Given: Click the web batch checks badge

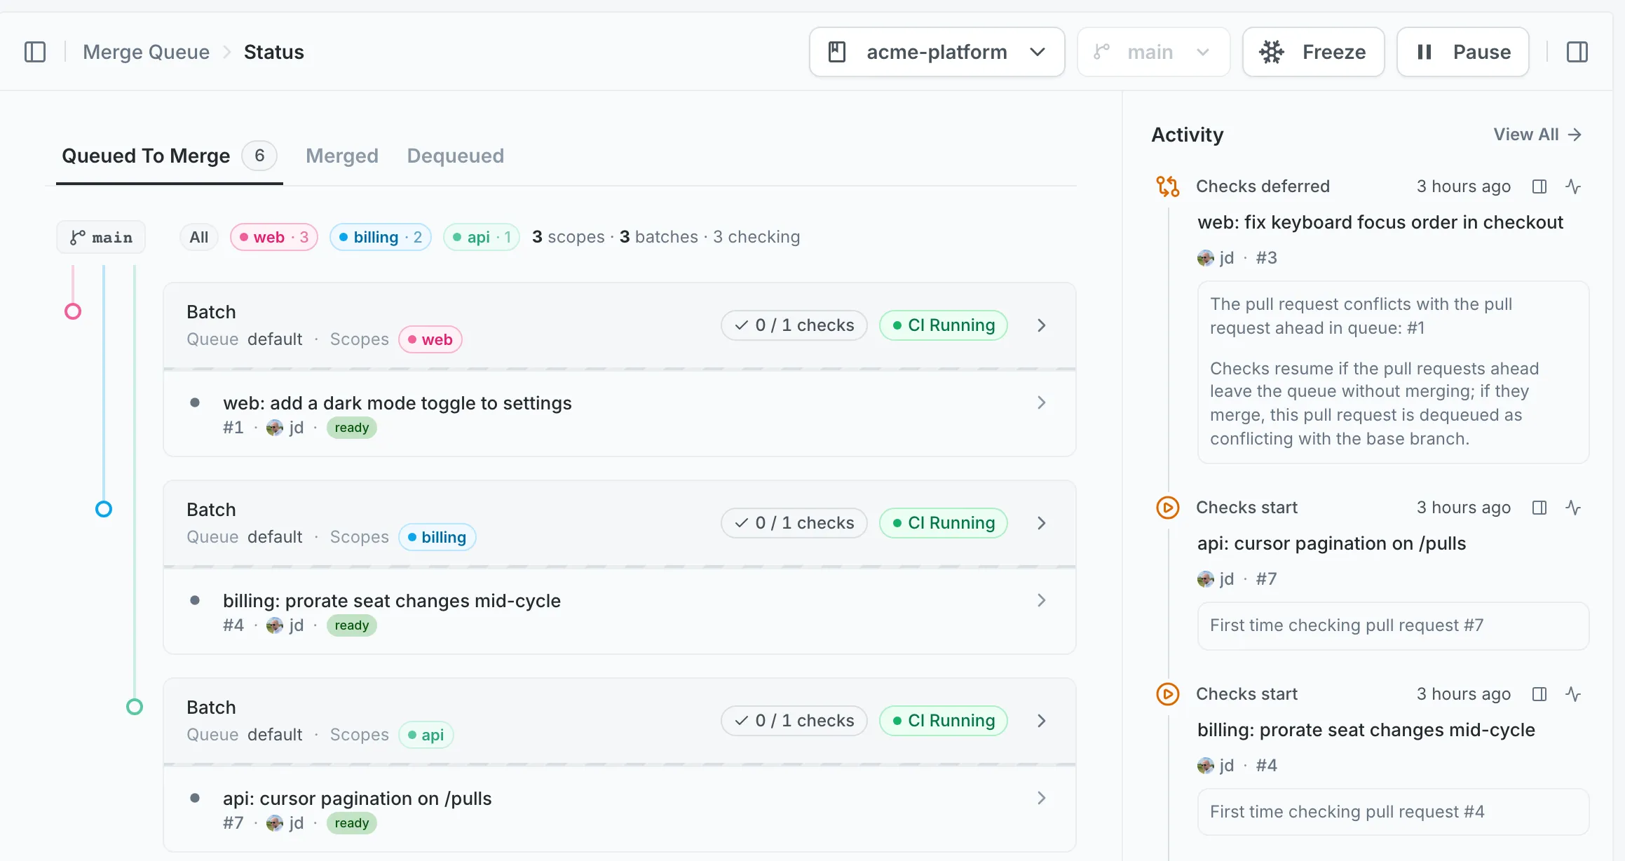Looking at the screenshot, I should 794,325.
